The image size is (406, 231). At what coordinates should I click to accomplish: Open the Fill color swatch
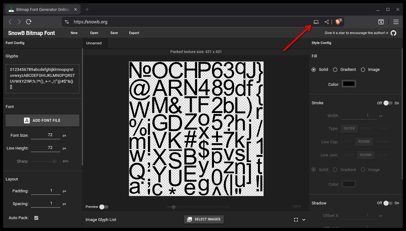349,84
